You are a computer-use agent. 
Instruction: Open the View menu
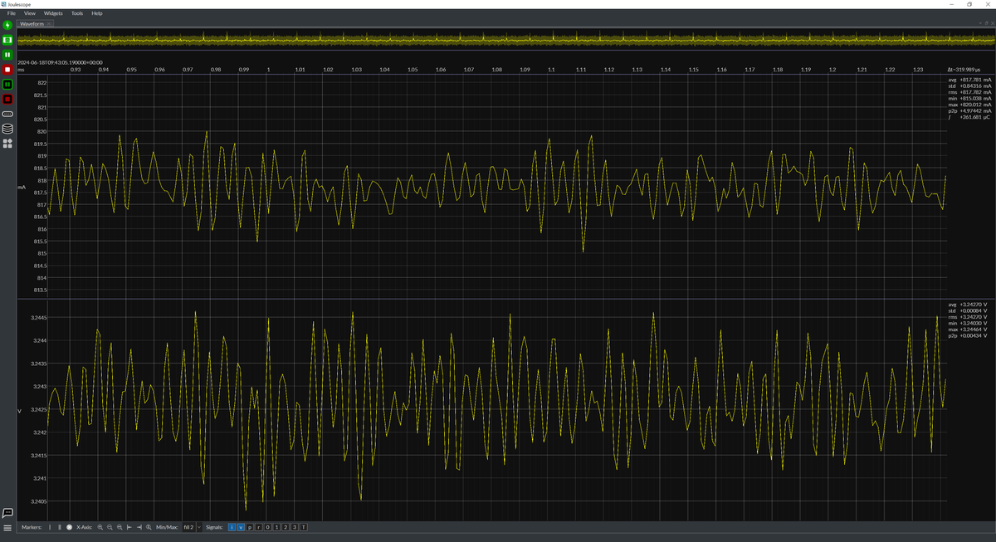pos(30,13)
